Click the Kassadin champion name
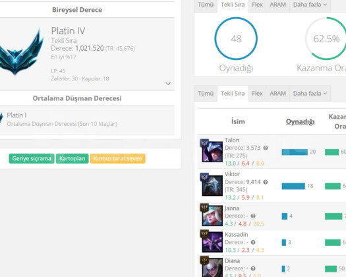Viewport: 346px width, 277px height. tap(237, 235)
